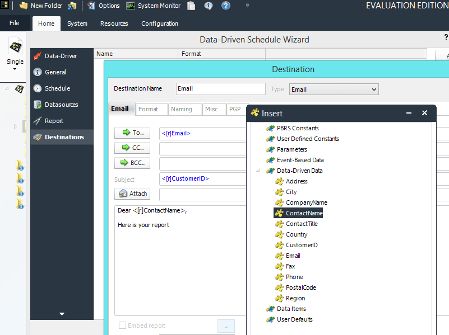The image size is (449, 335).
Task: Click the information icon in the toolbar
Action: point(209,6)
